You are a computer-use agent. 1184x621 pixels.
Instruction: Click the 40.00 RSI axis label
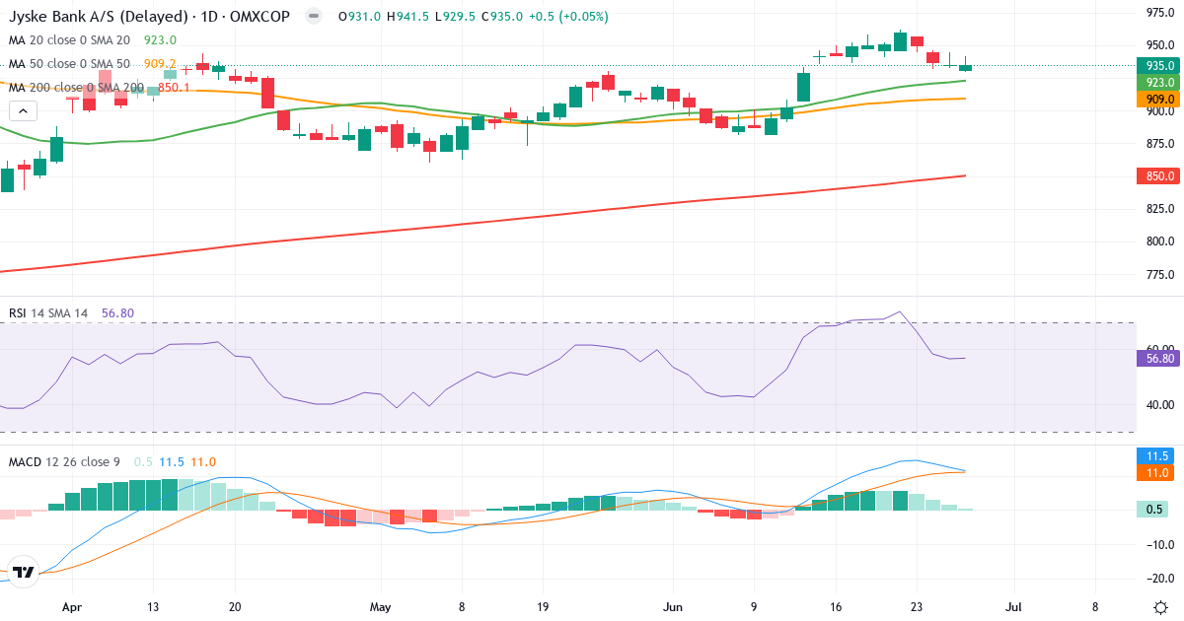click(1159, 404)
